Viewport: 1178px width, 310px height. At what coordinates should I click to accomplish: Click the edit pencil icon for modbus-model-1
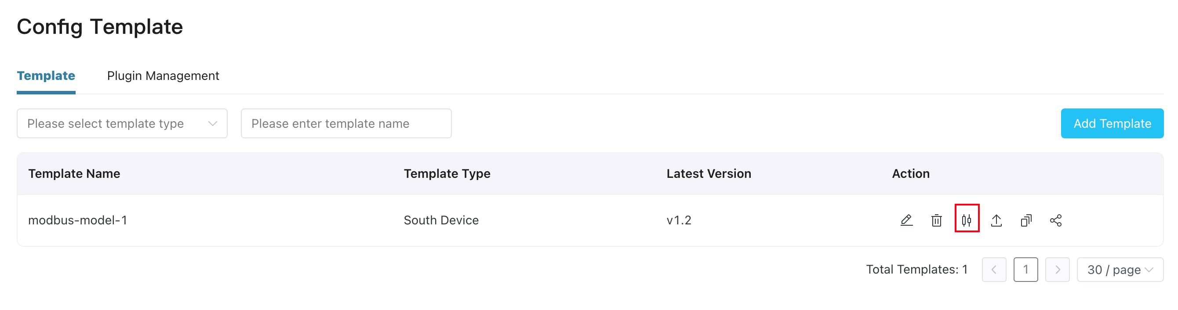[x=906, y=220]
